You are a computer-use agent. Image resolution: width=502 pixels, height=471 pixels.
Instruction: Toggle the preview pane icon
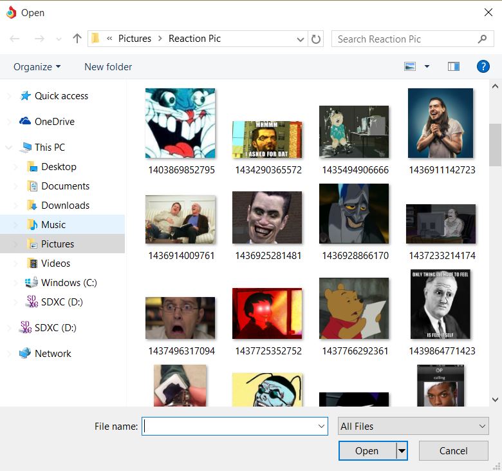click(454, 66)
